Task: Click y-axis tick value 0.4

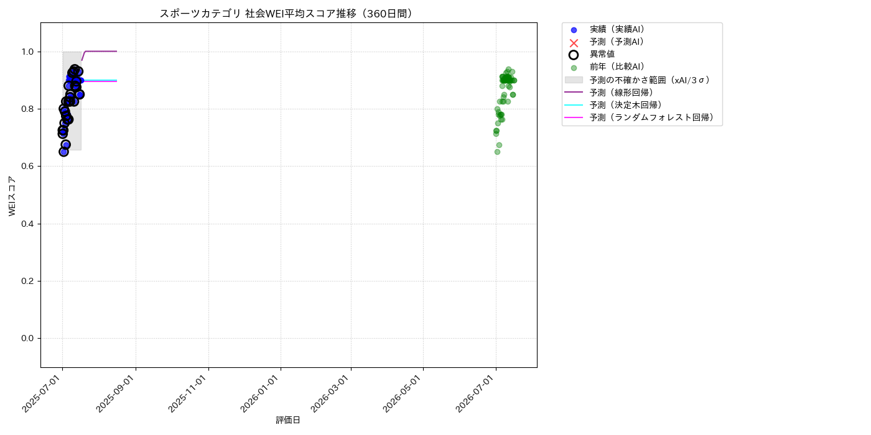Action: pos(28,224)
